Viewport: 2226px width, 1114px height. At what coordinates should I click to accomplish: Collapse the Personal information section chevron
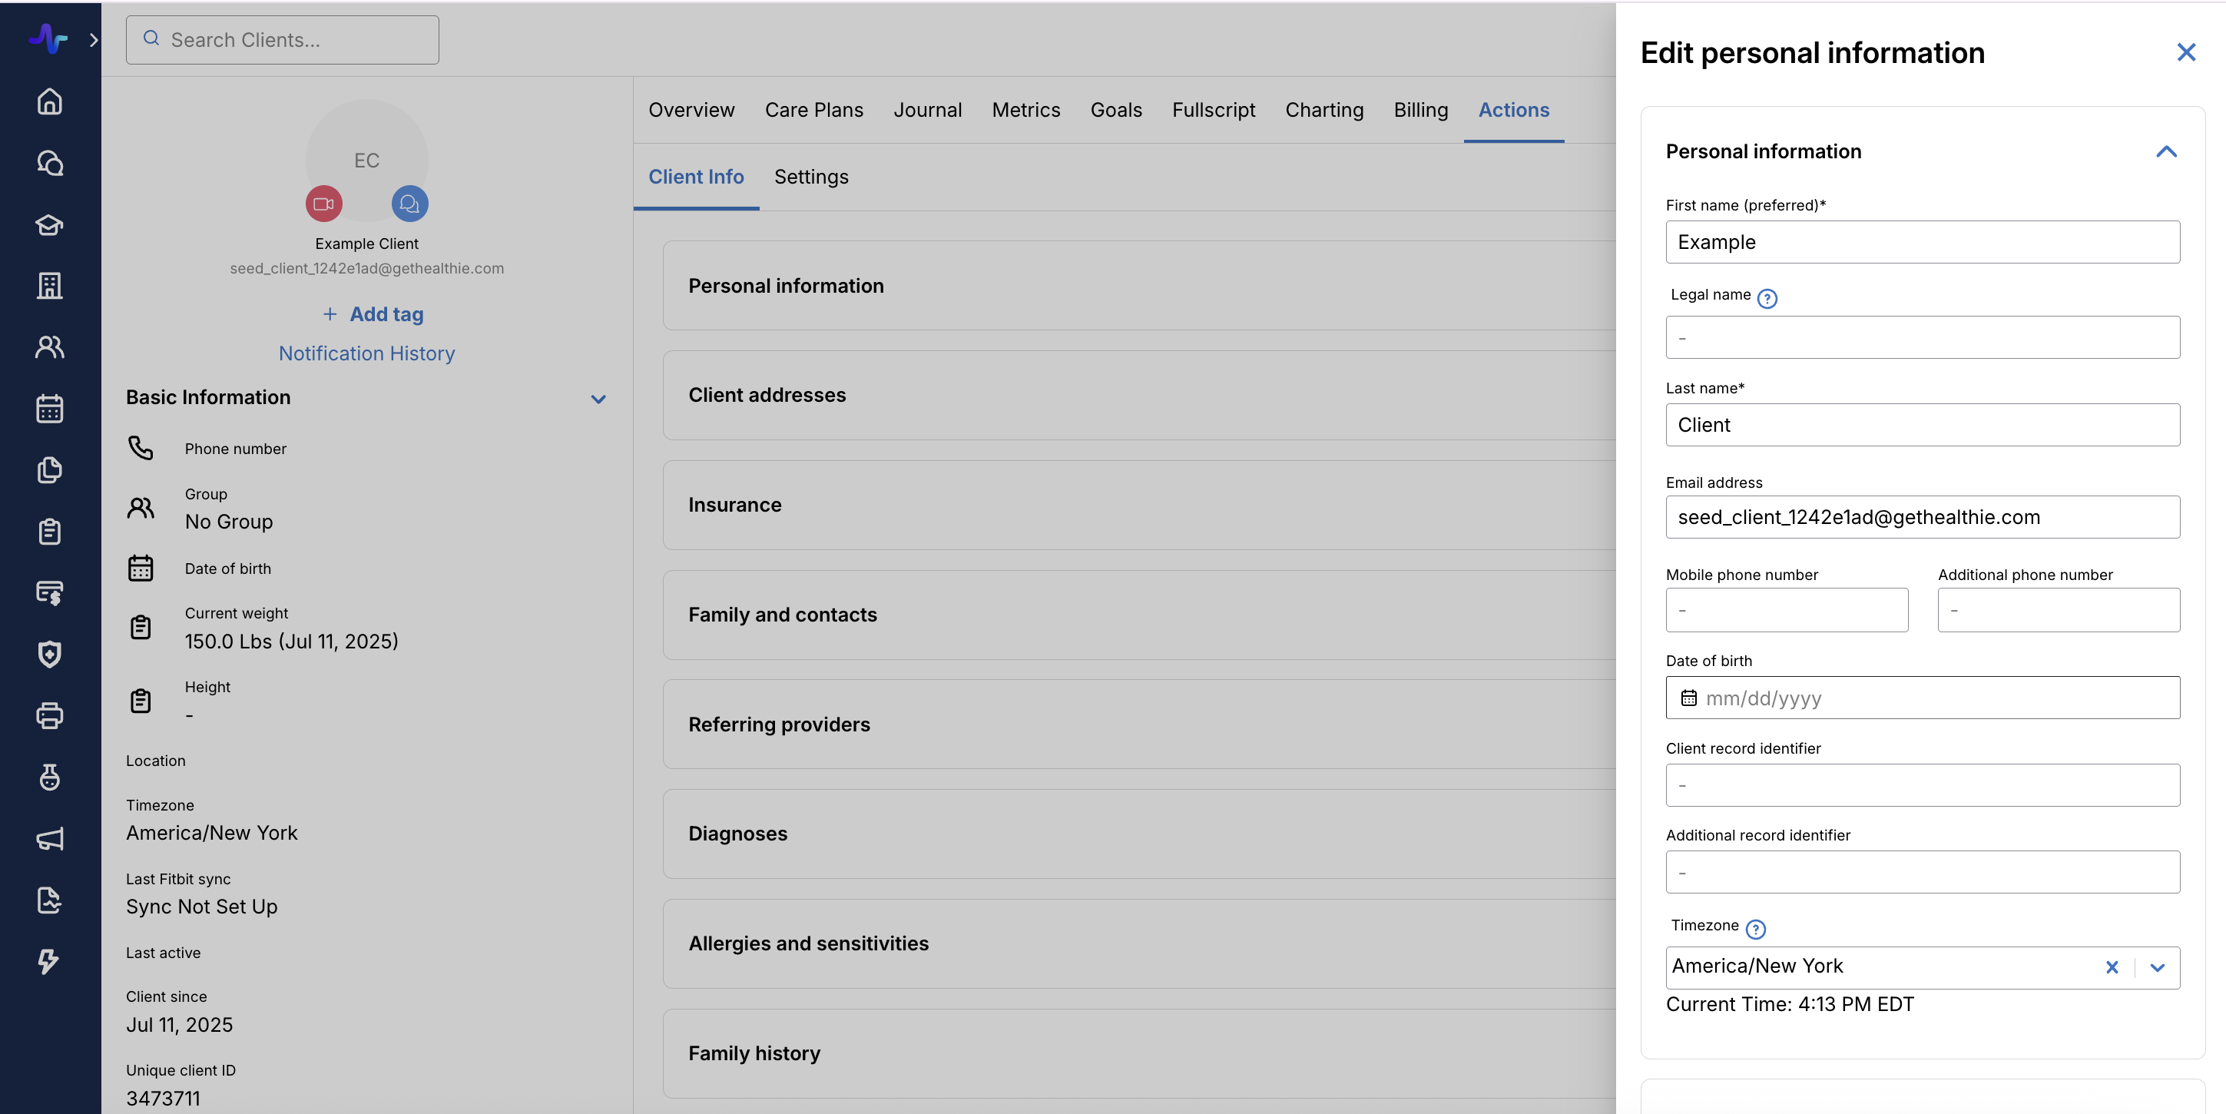click(x=2165, y=152)
